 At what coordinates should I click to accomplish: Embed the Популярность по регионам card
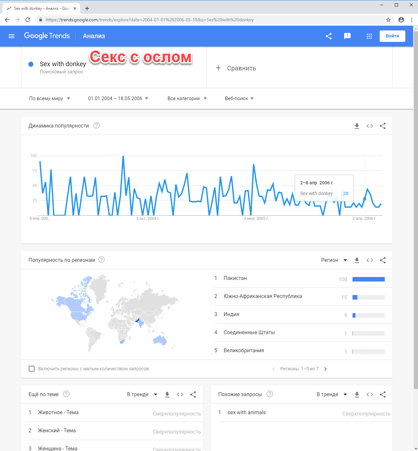[370, 260]
